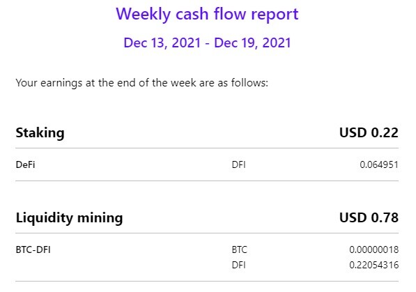Select the 0.064951 staking amount

tap(379, 165)
